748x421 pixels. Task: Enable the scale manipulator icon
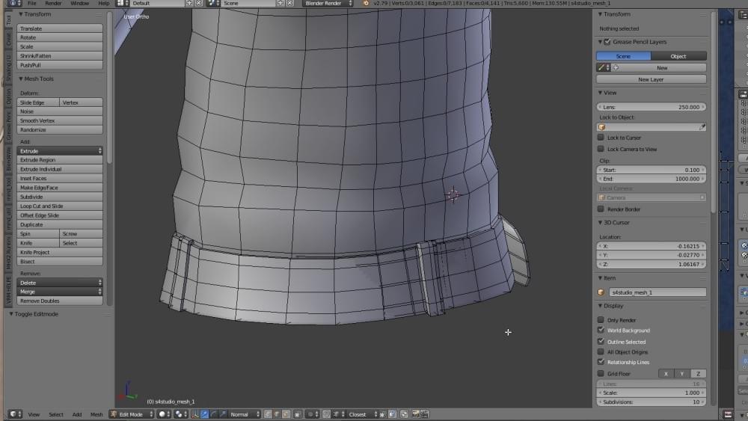(x=223, y=414)
